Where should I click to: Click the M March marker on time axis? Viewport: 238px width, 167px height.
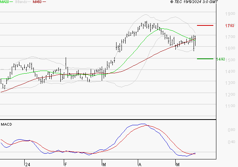[104, 165]
